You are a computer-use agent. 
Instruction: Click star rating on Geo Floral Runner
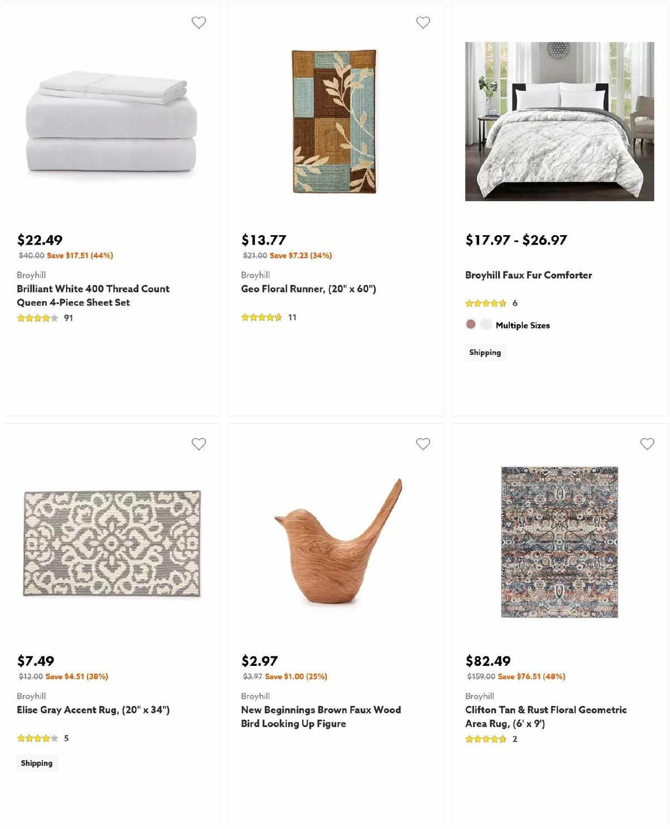point(261,317)
